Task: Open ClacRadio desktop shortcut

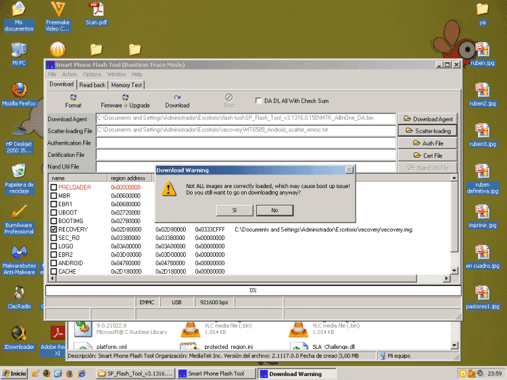Action: 19,298
